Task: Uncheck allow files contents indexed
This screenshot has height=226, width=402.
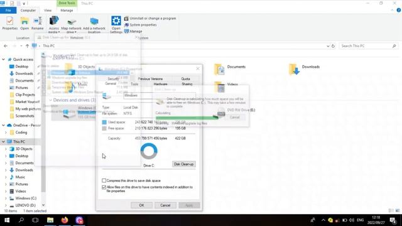Action: (x=104, y=187)
